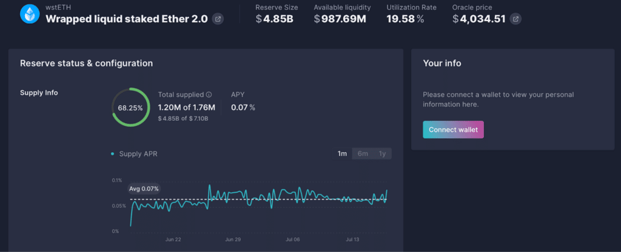Click the $4.85B of $7.10B text

(183, 118)
